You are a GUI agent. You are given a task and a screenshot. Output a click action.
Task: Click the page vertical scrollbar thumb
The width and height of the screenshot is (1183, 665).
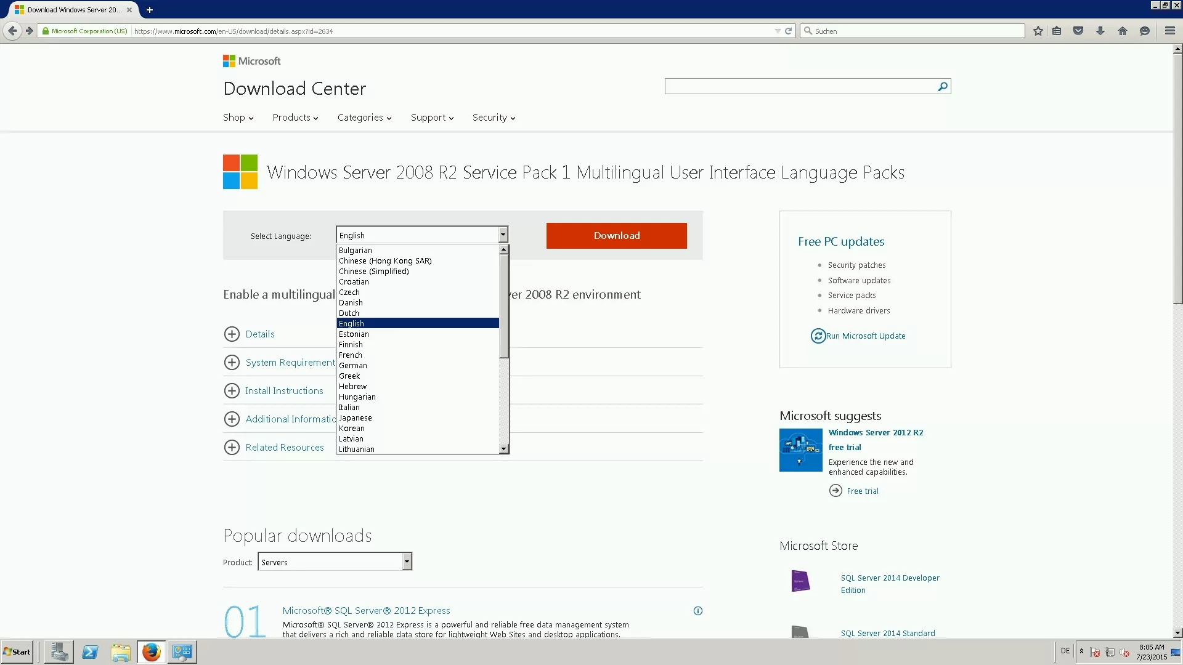coord(1177,179)
